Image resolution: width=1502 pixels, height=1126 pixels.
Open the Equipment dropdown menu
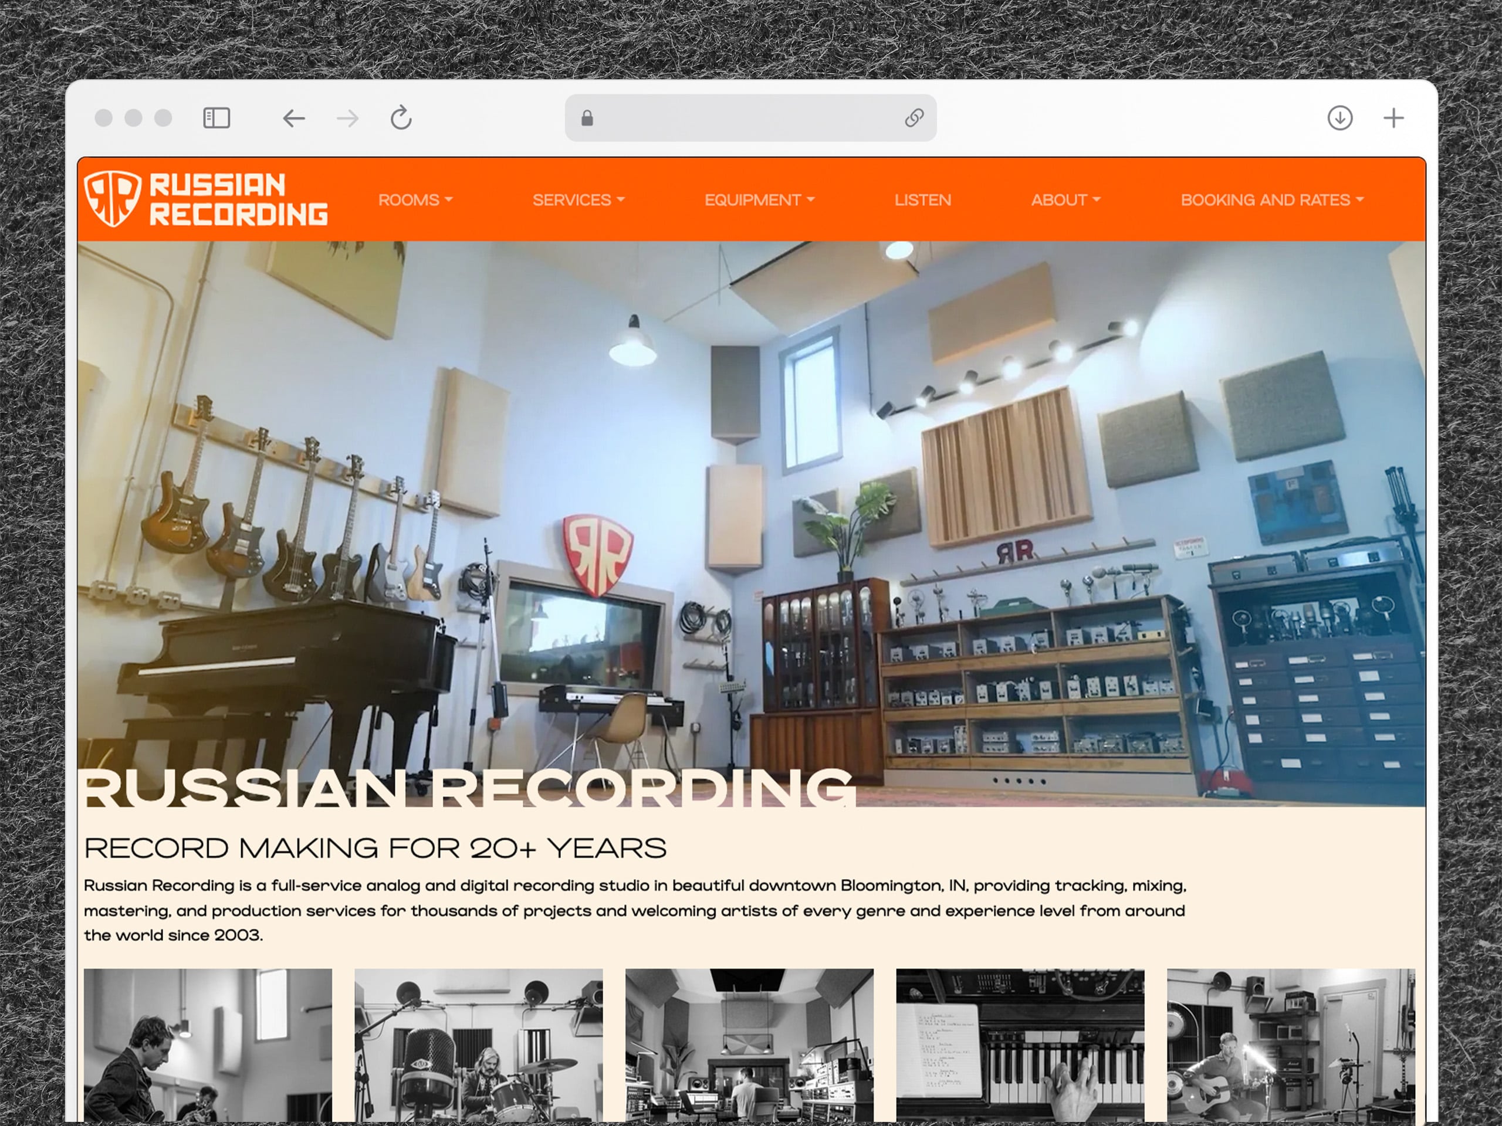tap(759, 200)
